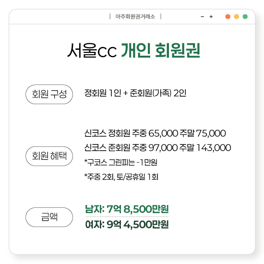Click the 신코스 정회원 주중 65,000 line

point(155,133)
